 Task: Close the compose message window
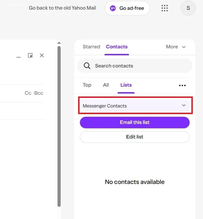tap(42, 55)
